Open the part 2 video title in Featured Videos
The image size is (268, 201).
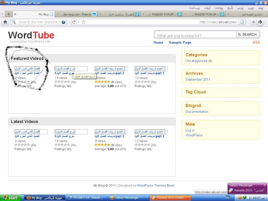(x=110, y=73)
